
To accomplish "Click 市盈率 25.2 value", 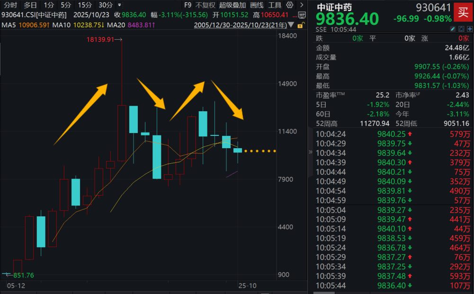I will (383, 95).
